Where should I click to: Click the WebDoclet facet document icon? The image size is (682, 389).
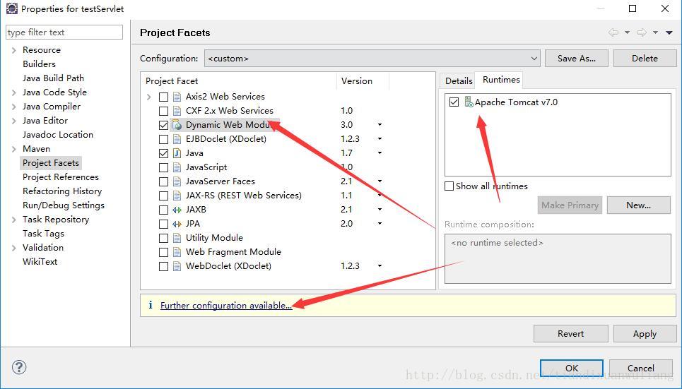pyautogui.click(x=177, y=266)
